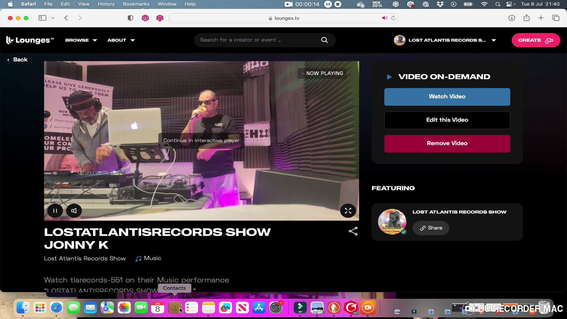Click the magnifier search icon in site header

point(324,40)
